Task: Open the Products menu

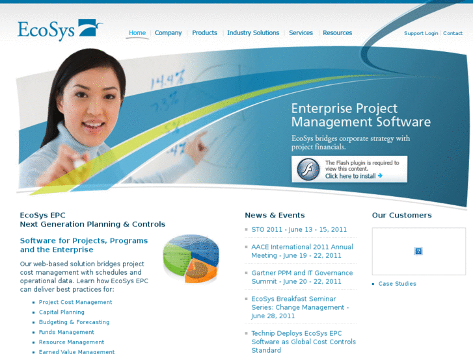Action: (x=204, y=33)
